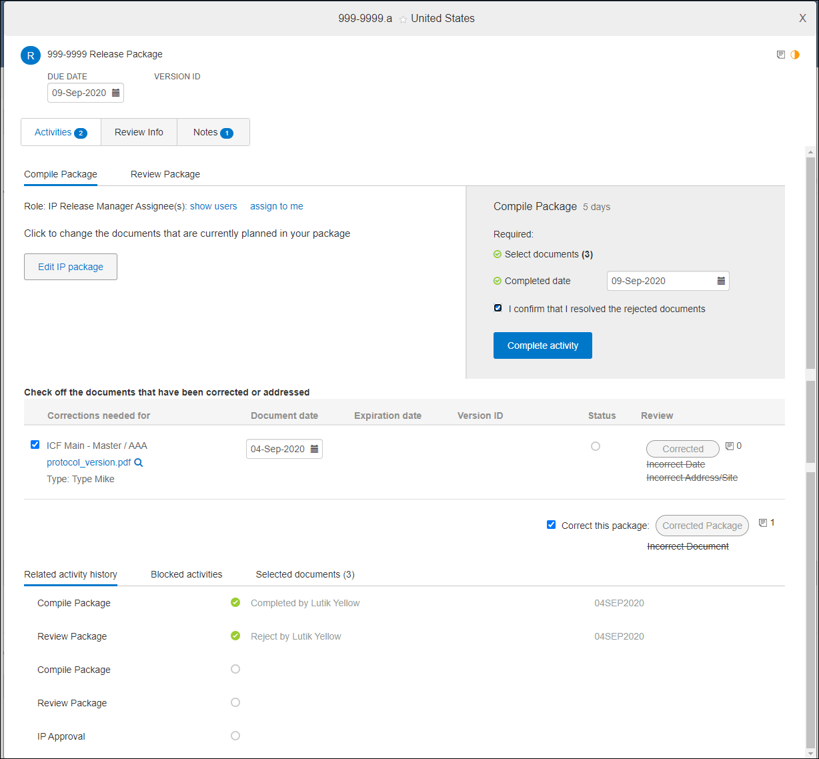This screenshot has height=759, width=819.
Task: Click the Corrections needed for column header
Action: coord(99,416)
